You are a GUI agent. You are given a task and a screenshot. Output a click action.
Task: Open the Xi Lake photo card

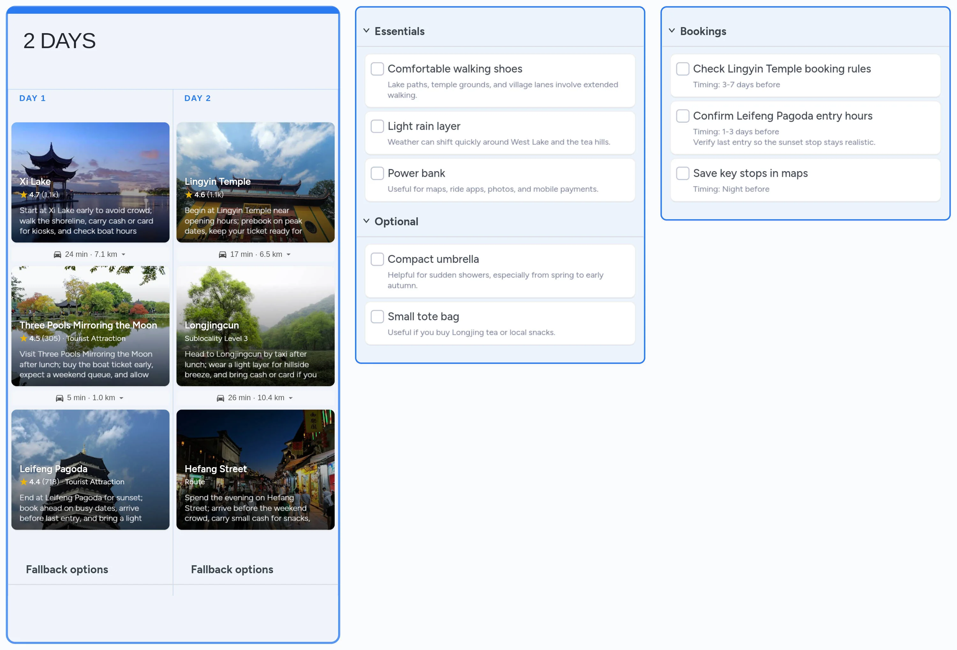90,182
